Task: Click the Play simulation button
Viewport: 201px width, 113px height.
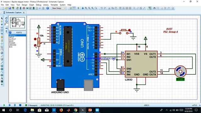Action: (x=4, y=105)
